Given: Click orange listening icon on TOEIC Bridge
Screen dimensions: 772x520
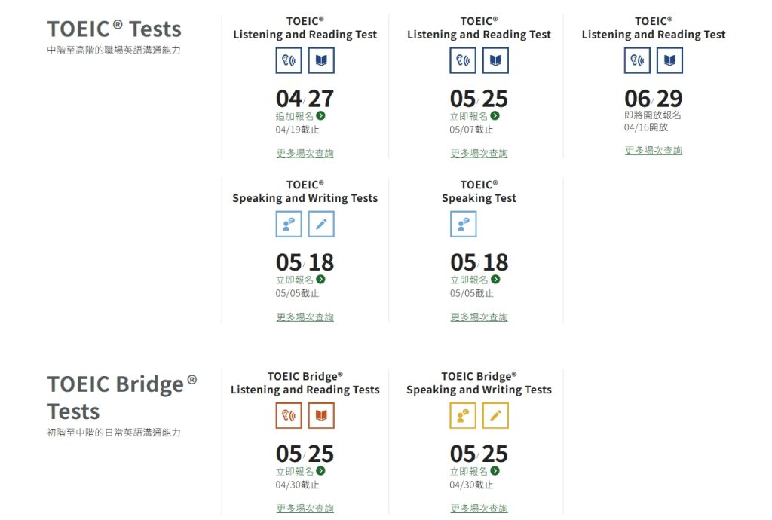Looking at the screenshot, I should point(289,415).
